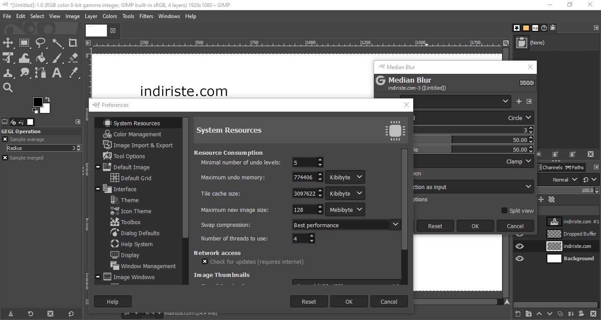Select the Rectangle Select tool

coord(24,43)
